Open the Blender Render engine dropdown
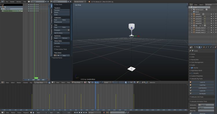The width and height of the screenshot is (217, 114). [x=80, y=2]
